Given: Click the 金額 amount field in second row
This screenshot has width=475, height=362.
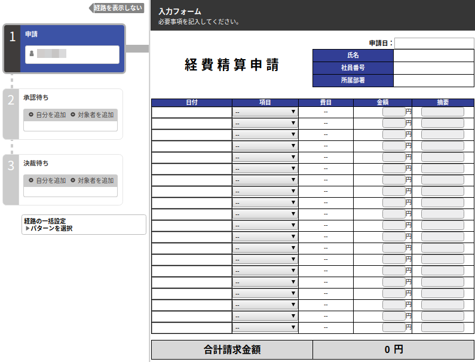Looking at the screenshot, I should 394,123.
